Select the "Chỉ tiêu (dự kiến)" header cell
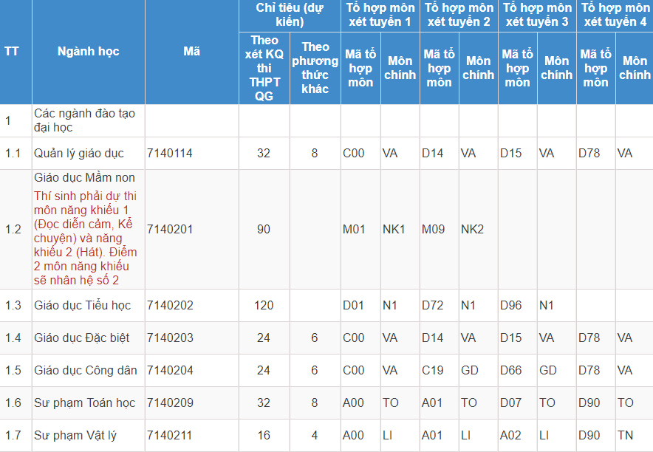The height and width of the screenshot is (452, 653). coord(290,15)
